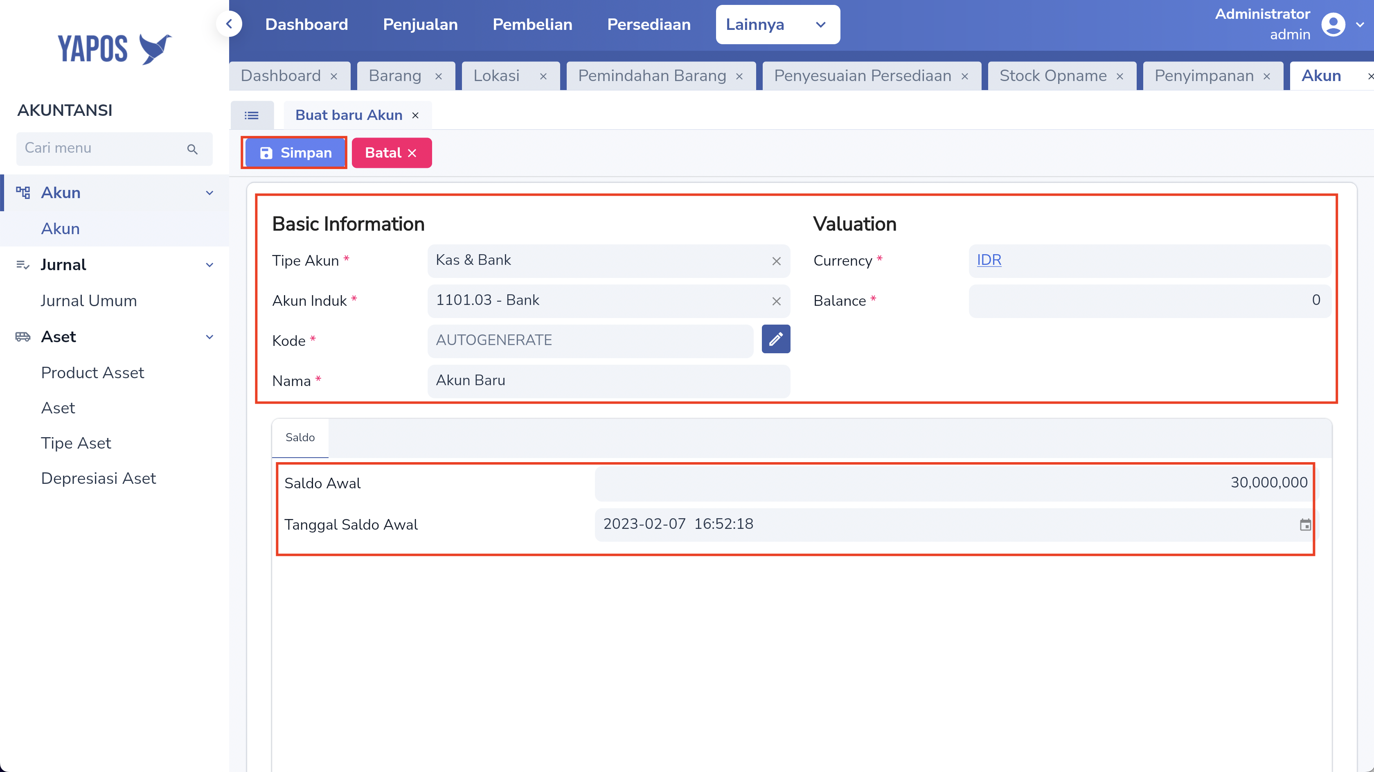Close the Dashboard tab
Image resolution: width=1374 pixels, height=772 pixels.
coord(334,76)
